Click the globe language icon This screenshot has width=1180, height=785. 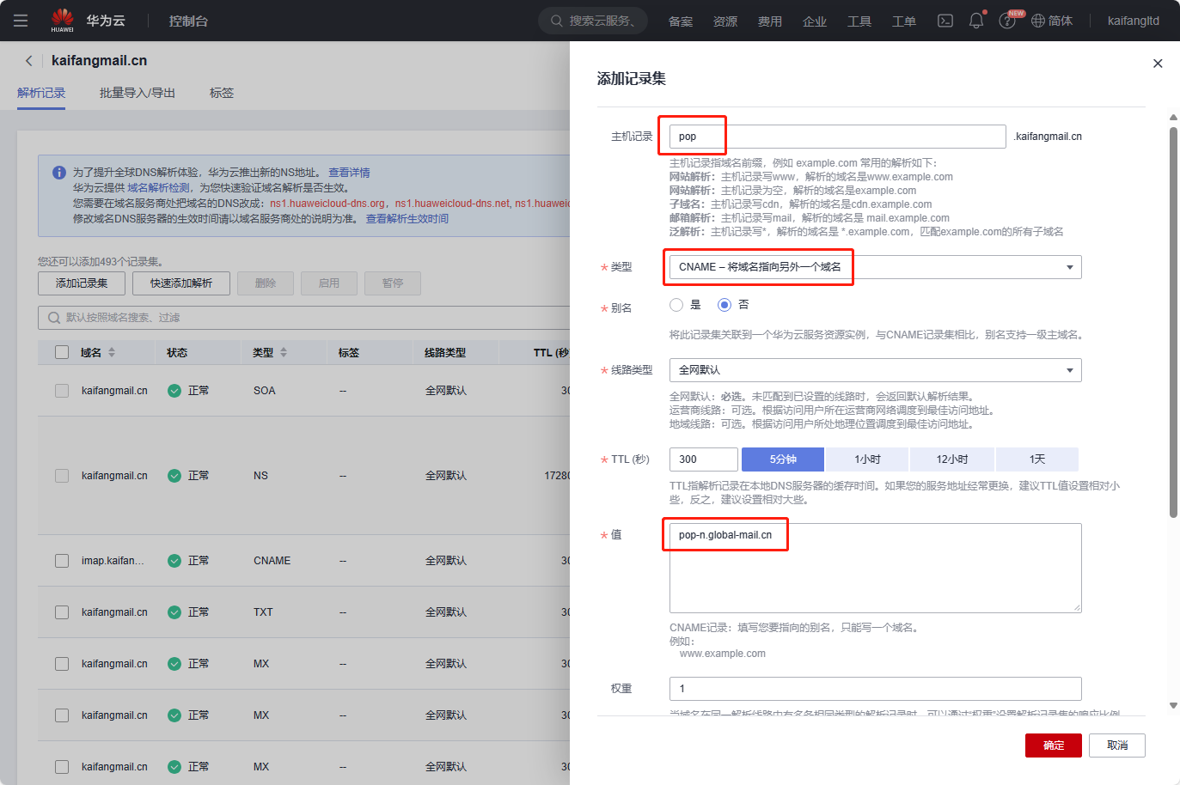tap(1038, 21)
